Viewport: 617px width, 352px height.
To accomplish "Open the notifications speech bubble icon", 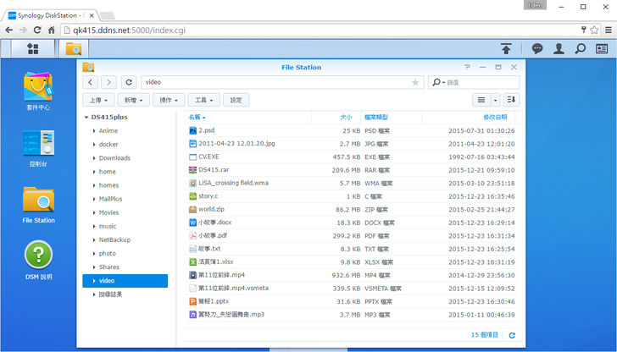I will [537, 49].
